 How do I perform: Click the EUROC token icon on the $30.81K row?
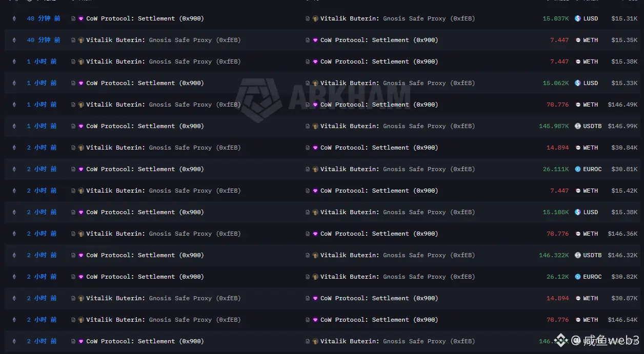click(578, 169)
